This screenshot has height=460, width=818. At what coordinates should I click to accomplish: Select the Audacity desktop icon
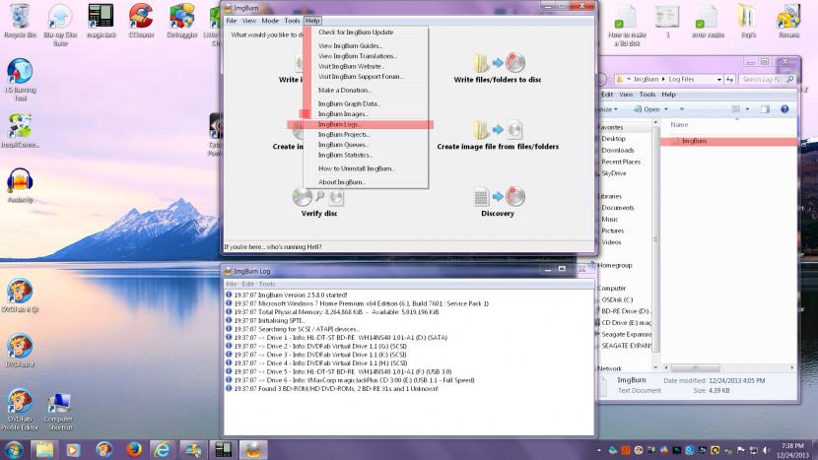tap(20, 185)
